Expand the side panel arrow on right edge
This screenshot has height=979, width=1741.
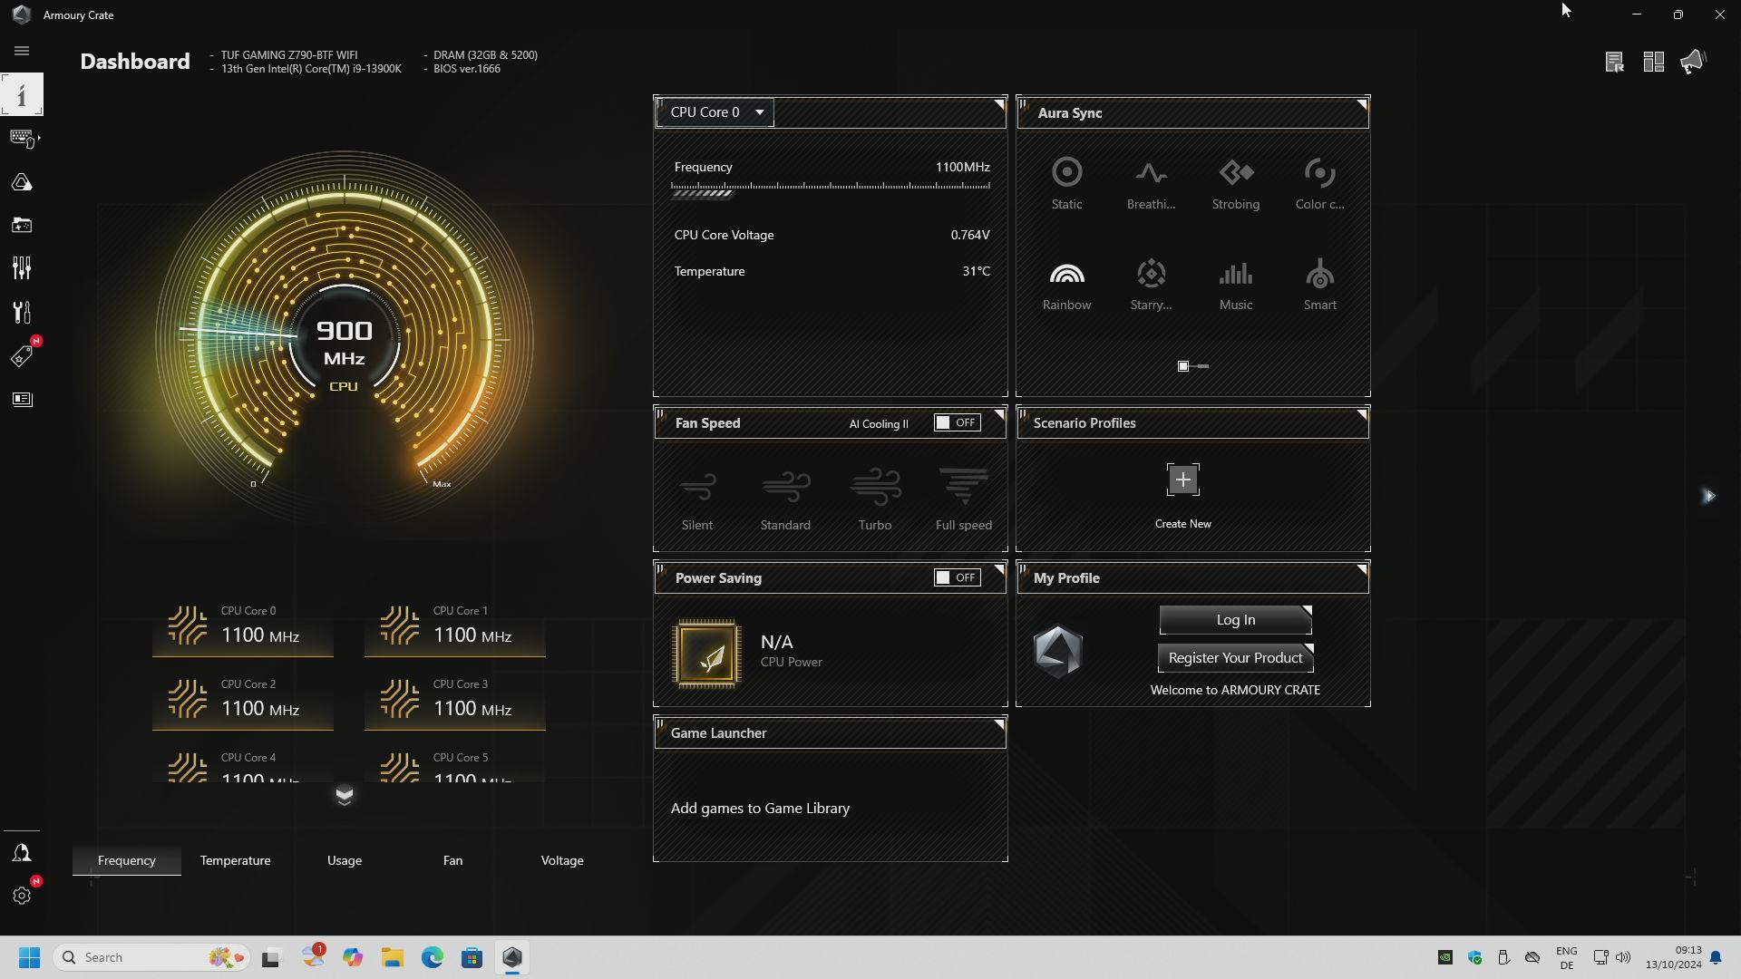coord(1709,496)
